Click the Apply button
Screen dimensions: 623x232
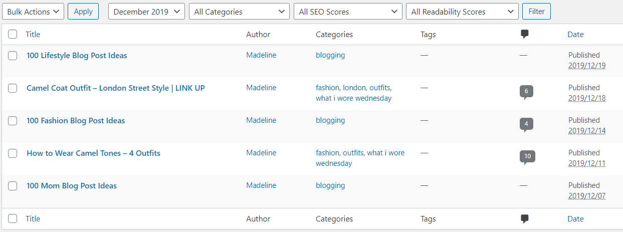[x=83, y=12]
